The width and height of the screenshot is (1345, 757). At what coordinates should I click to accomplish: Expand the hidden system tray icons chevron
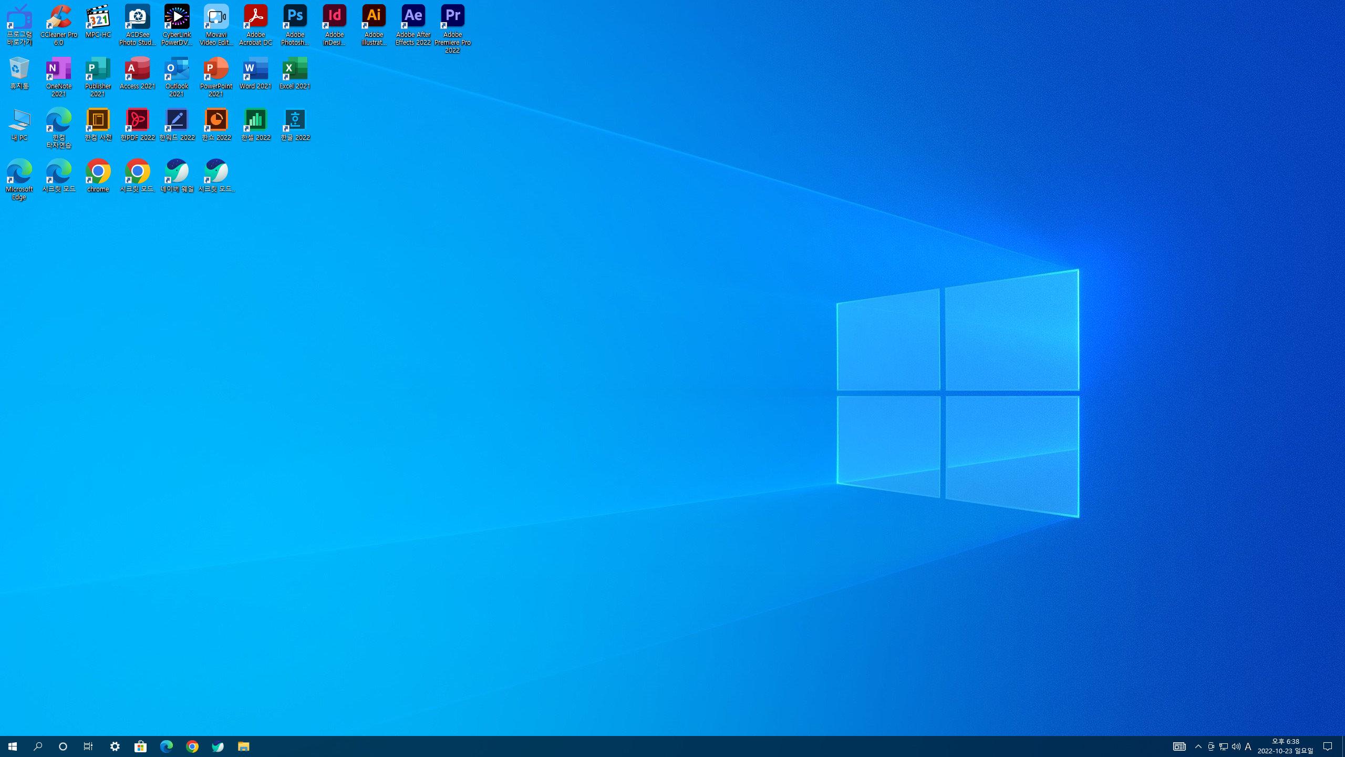[x=1198, y=746]
